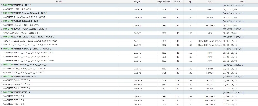Click magnifier icon beside AVENSIS VERSO 2.4 VVTi GLS
The width and height of the screenshot is (258, 106).
pyautogui.click(x=4, y=53)
